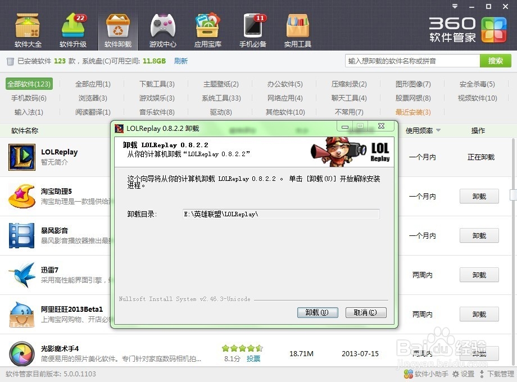
Task: Select 下载工具(3) category
Action: pyautogui.click(x=157, y=84)
